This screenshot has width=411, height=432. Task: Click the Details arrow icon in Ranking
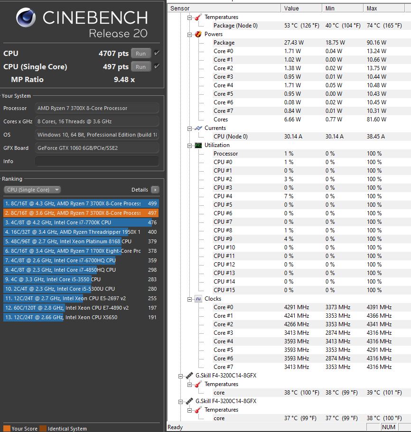(155, 190)
